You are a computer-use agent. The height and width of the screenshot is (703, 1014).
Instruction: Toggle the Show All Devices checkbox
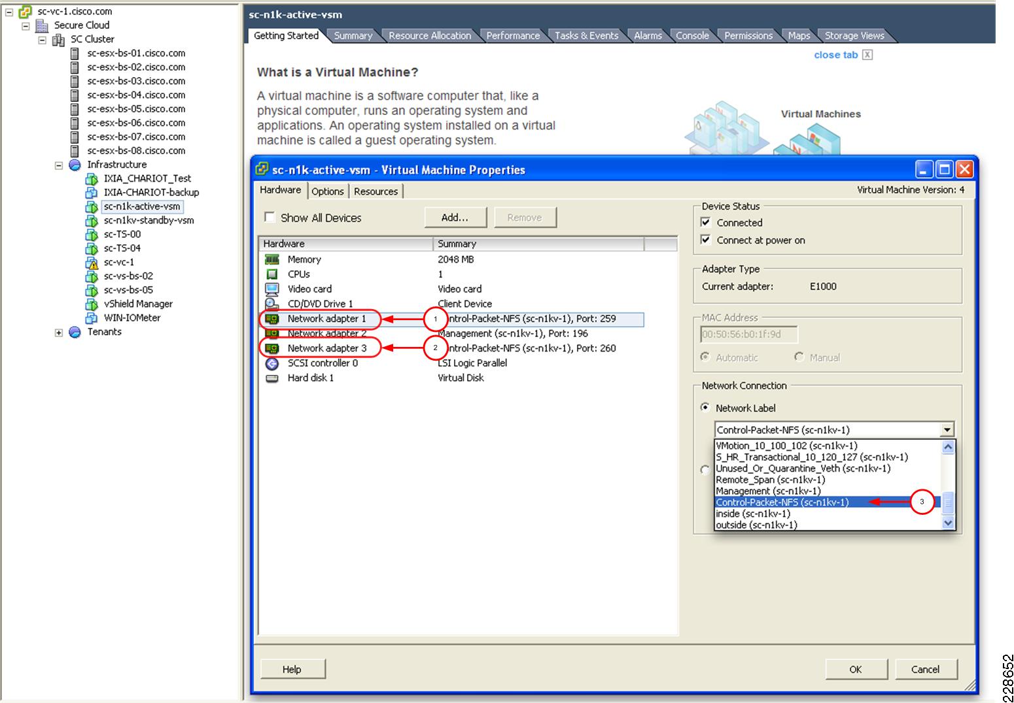pyautogui.click(x=269, y=217)
